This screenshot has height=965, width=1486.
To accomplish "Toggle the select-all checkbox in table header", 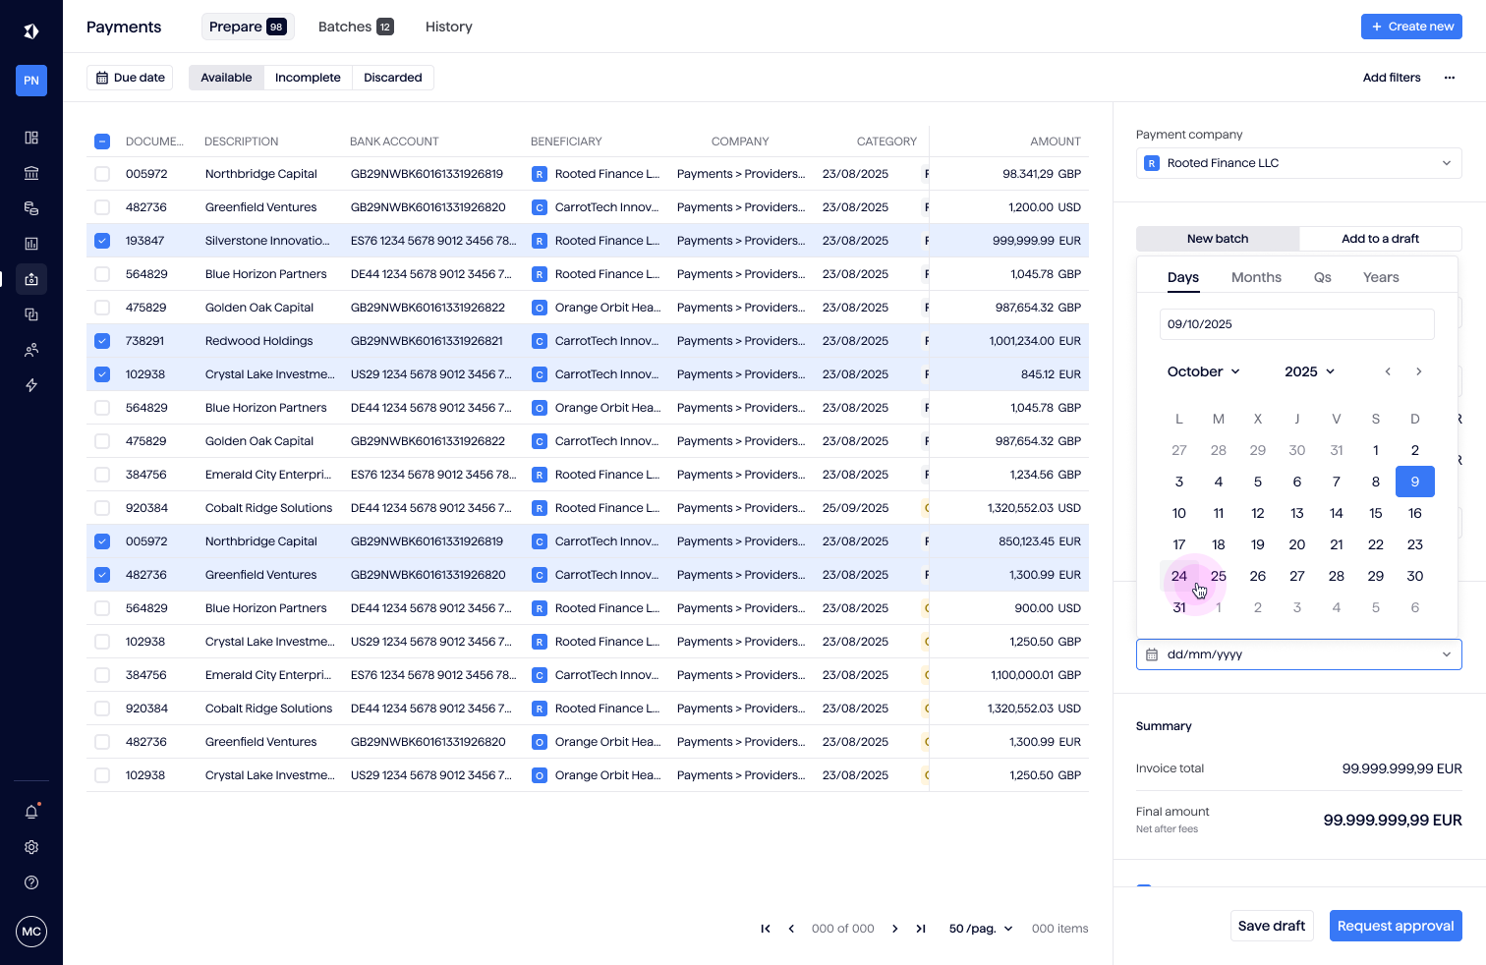I will pyautogui.click(x=102, y=142).
